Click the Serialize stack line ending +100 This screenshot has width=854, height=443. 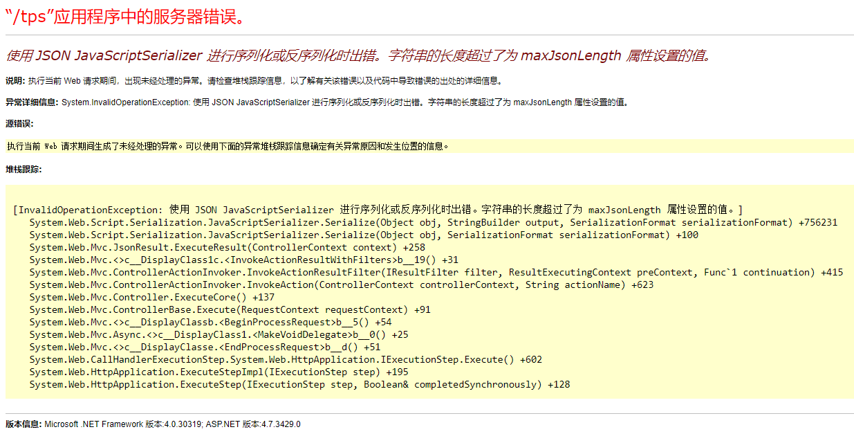pyautogui.click(x=364, y=235)
